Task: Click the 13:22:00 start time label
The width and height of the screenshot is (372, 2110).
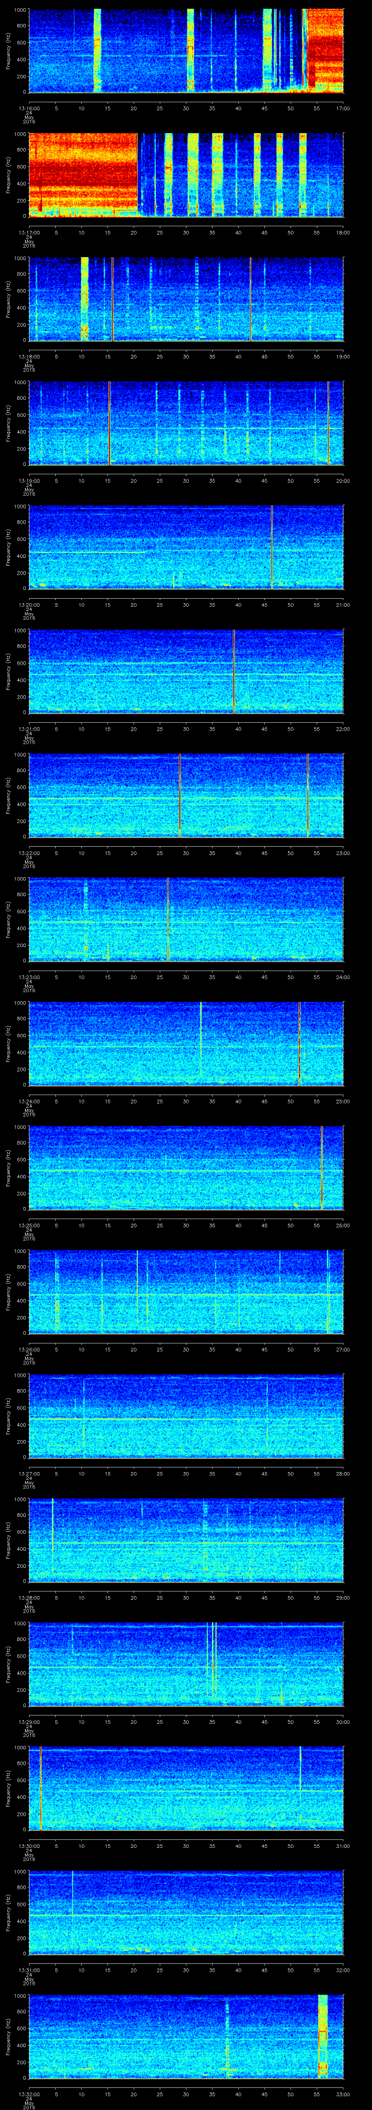Action: pyautogui.click(x=29, y=853)
